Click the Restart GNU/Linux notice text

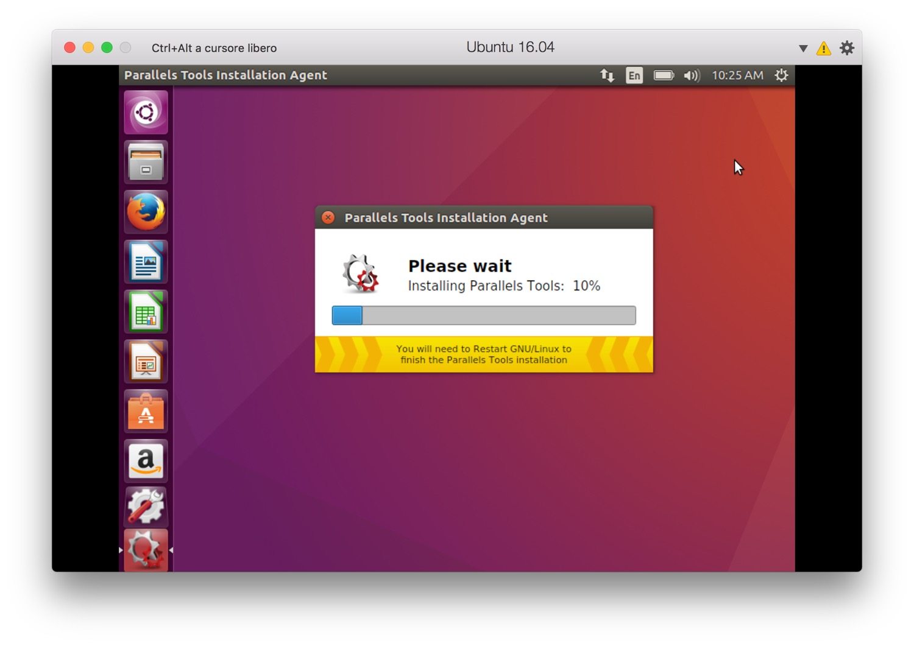pyautogui.click(x=484, y=354)
